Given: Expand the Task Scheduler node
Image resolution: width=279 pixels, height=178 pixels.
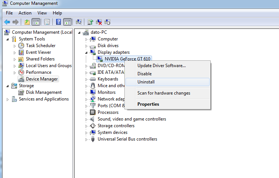Looking at the screenshot, I should [14, 46].
